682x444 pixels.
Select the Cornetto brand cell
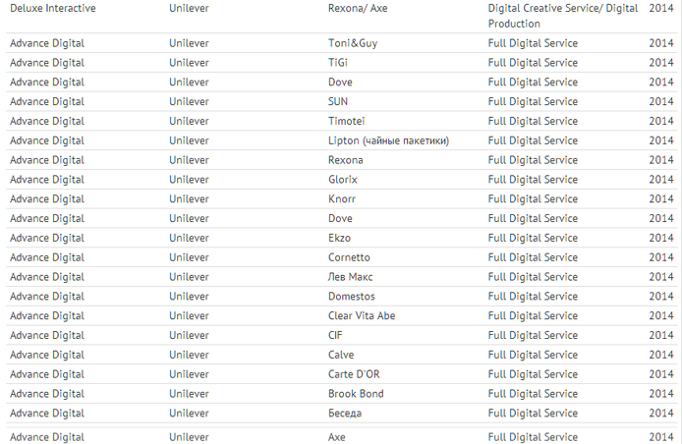click(x=351, y=257)
